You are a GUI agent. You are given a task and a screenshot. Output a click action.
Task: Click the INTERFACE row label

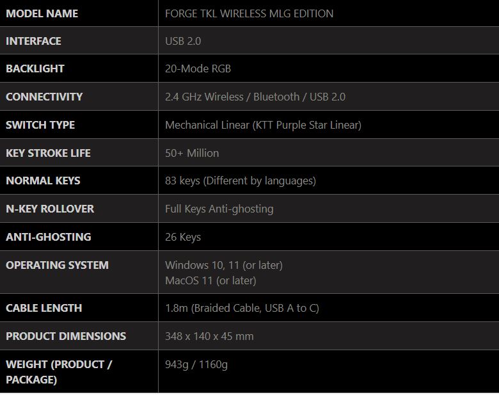[33, 41]
